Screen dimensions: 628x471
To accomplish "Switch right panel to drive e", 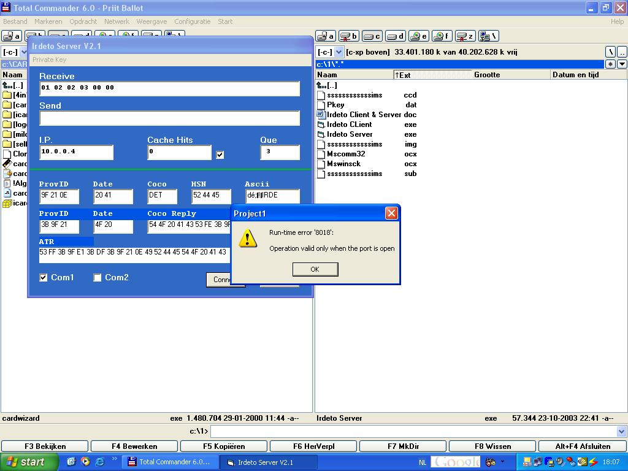I will (x=418, y=36).
